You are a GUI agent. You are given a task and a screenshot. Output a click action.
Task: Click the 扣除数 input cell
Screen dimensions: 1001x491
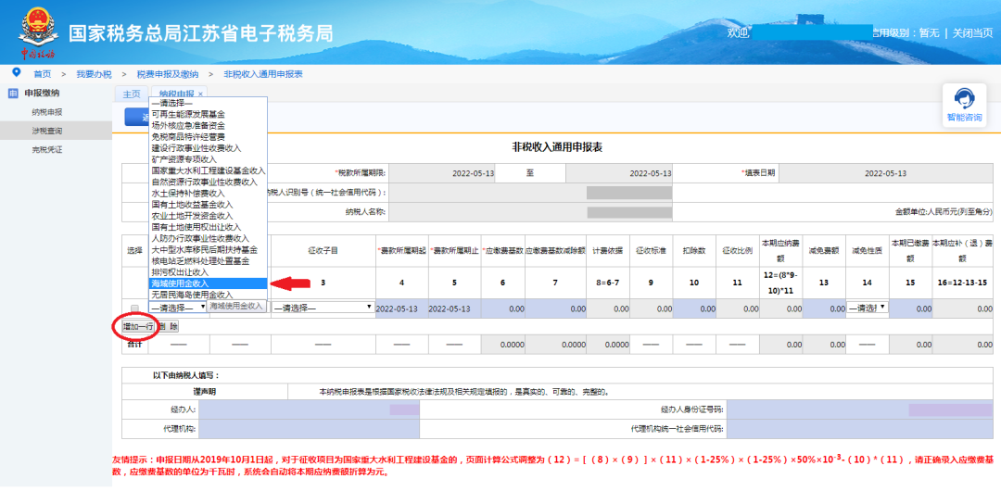(x=692, y=308)
